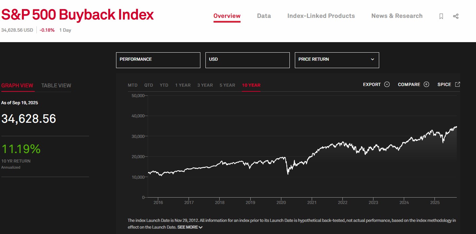Set chart range to 5 Year
Screen dimensions: 476x234
pos(227,85)
